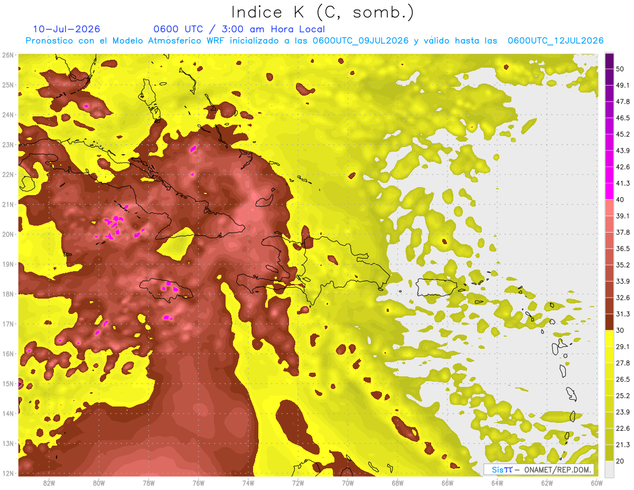Click the "47.8" colorbar label
Image resolution: width=634 pixels, height=490 pixels.
(623, 101)
